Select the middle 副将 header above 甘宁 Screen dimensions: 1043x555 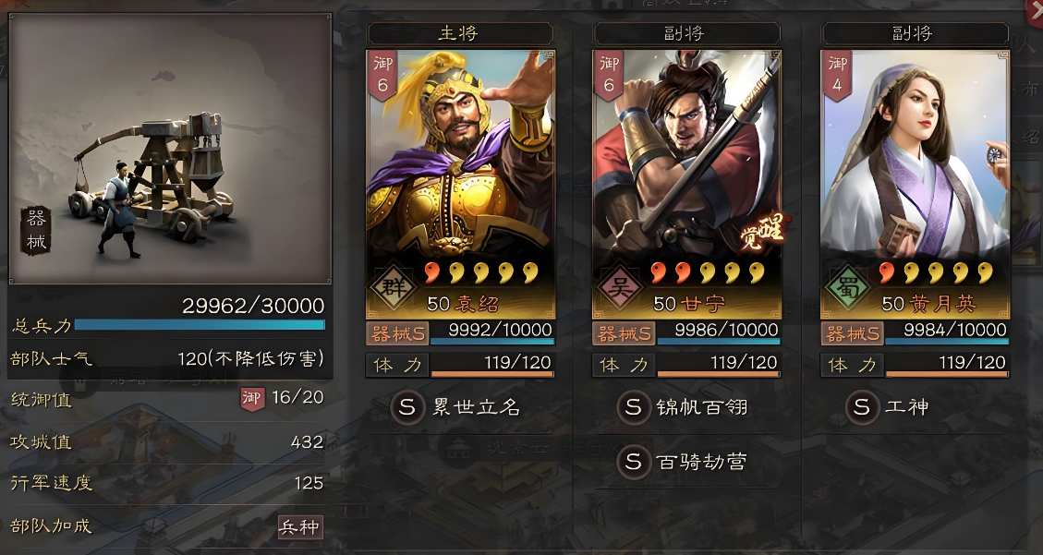(x=687, y=33)
